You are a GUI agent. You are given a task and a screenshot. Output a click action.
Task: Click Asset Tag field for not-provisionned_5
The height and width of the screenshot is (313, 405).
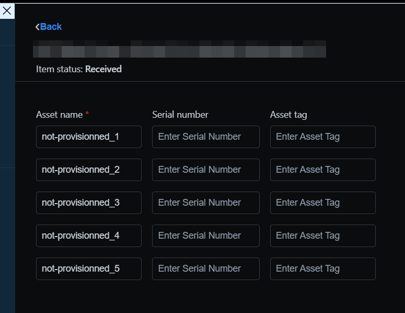coord(322,269)
